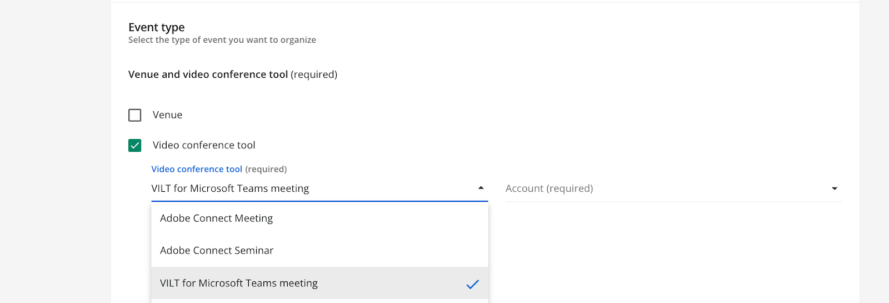Image resolution: width=889 pixels, height=303 pixels.
Task: Select VILT for Microsoft Teams meeting option
Action: click(x=239, y=284)
